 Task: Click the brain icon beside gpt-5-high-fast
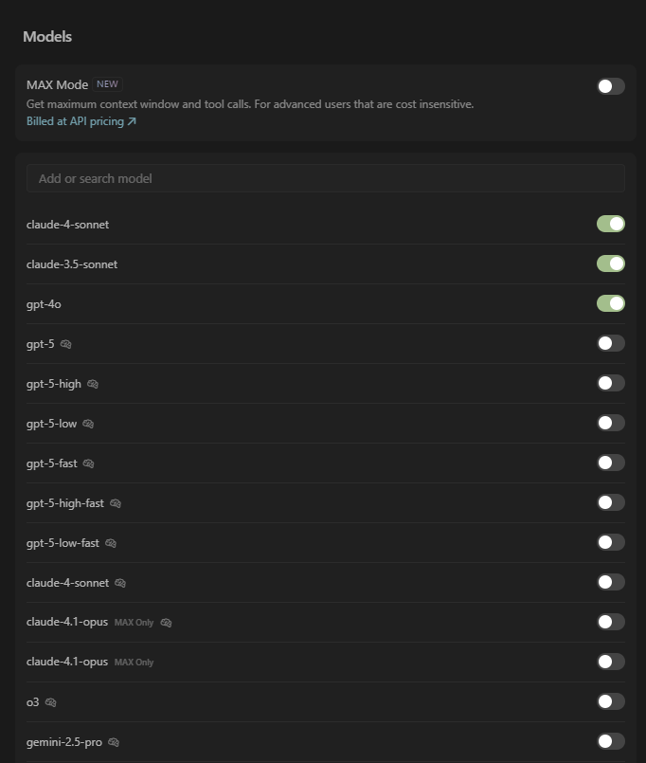[116, 503]
